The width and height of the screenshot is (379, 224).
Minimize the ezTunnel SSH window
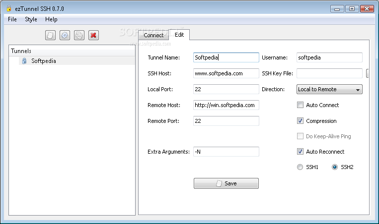[x=337, y=9]
